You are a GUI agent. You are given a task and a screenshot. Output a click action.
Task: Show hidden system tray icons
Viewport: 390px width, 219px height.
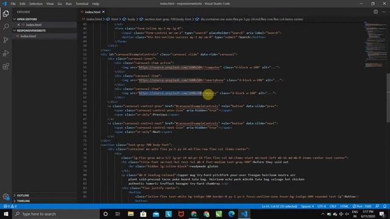322,214
